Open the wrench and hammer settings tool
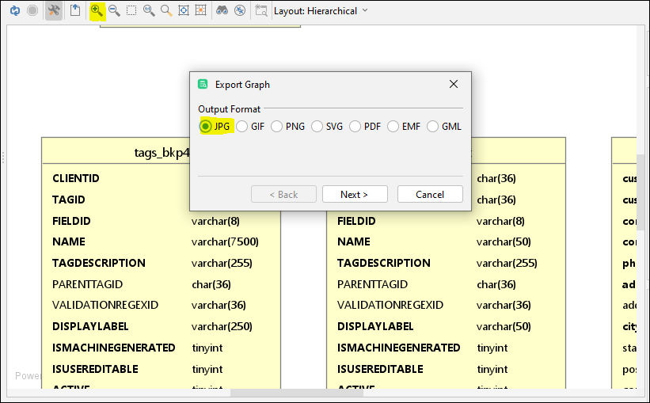Image resolution: width=650 pixels, height=403 pixels. click(x=54, y=10)
